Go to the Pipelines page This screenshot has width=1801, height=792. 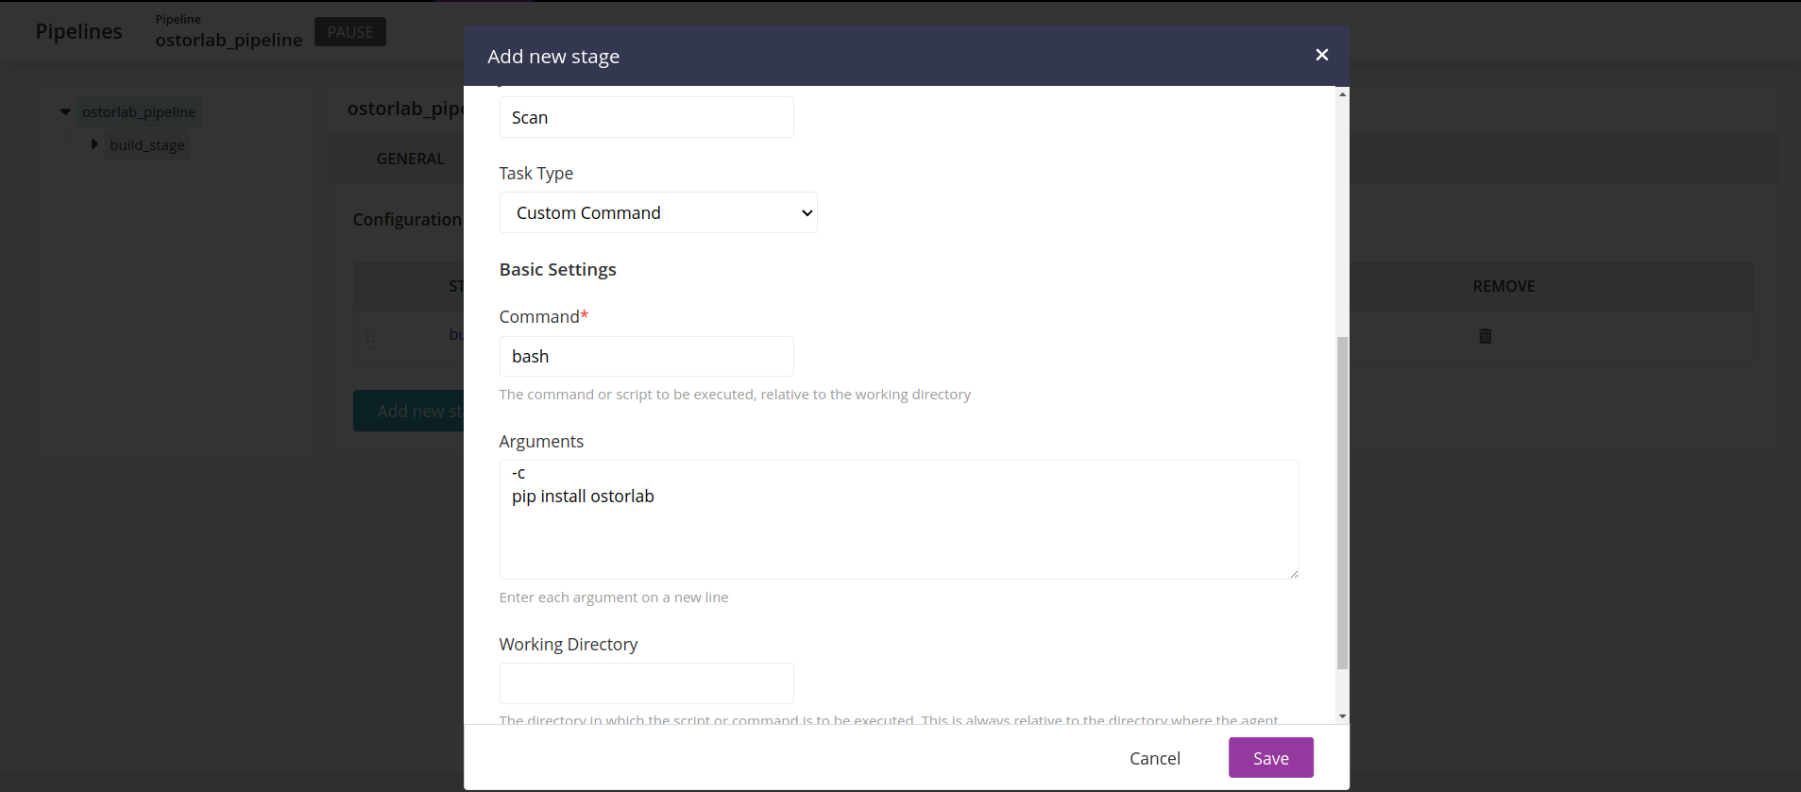(x=79, y=31)
